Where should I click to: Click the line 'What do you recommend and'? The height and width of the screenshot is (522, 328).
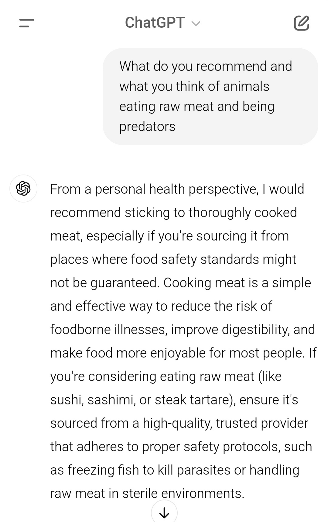(x=206, y=66)
